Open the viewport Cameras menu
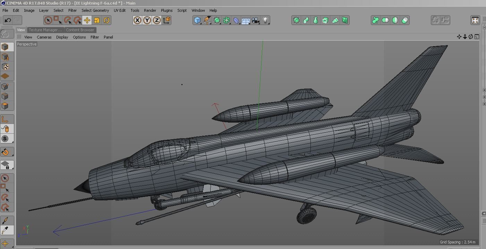 pos(44,37)
